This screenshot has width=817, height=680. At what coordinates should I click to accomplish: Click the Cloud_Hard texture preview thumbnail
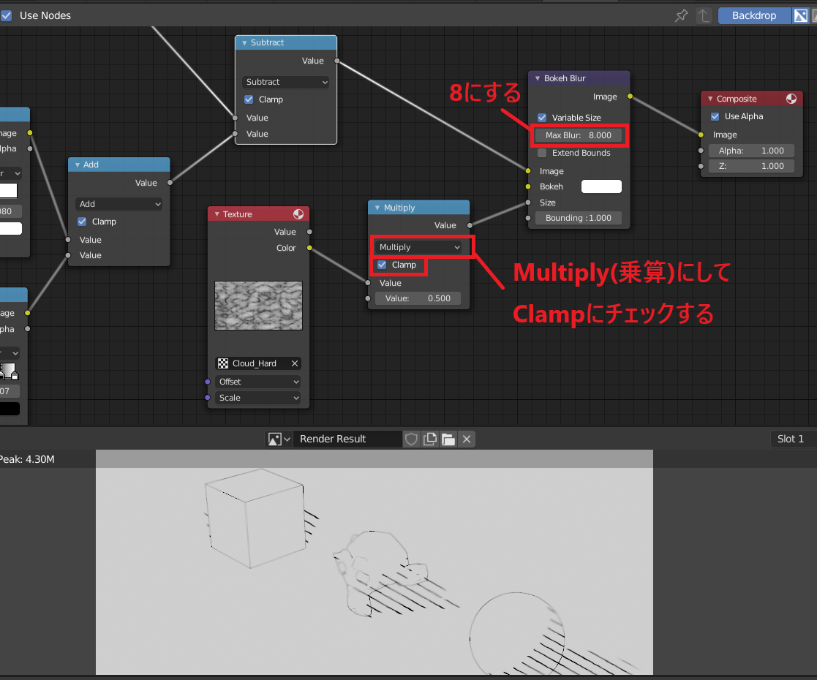tap(258, 306)
